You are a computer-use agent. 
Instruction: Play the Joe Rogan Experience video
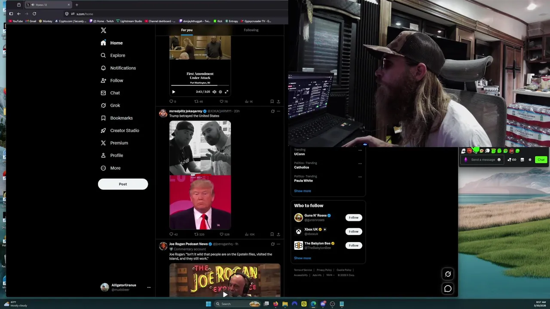pos(225,294)
